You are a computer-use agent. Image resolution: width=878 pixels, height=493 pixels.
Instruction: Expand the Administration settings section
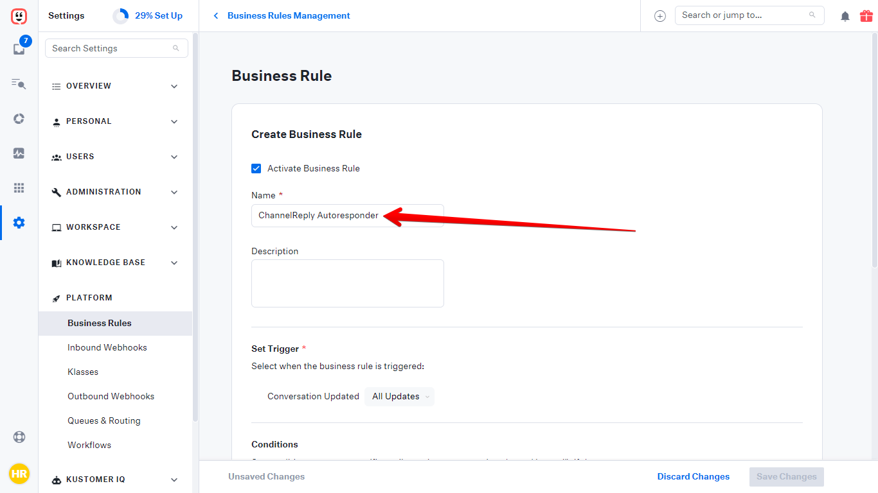[x=116, y=192]
